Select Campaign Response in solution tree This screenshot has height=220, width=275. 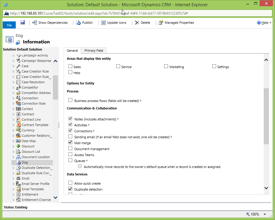(36, 61)
